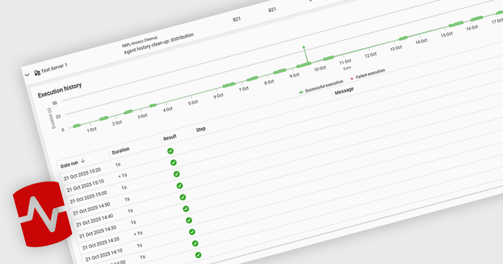Image resolution: width=503 pixels, height=264 pixels.
Task: Click the data cluster between 2 Oct and 3 Oct
Action: (128, 112)
